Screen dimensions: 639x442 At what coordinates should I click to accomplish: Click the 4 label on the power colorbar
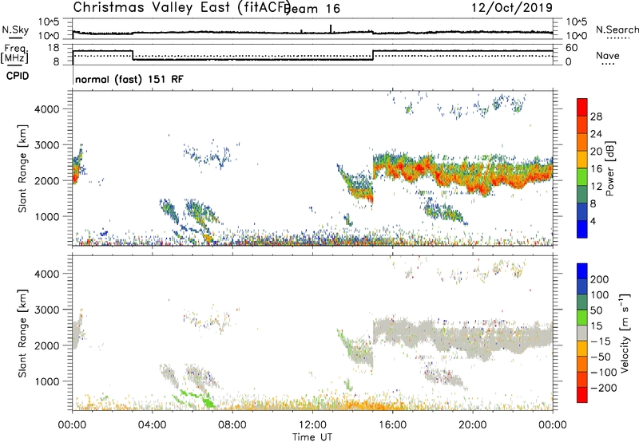[x=593, y=221]
